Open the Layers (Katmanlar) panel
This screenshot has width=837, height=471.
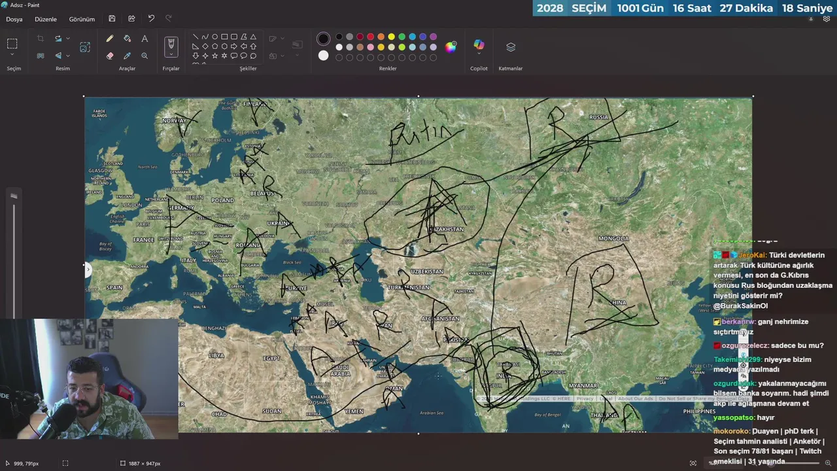click(x=511, y=47)
